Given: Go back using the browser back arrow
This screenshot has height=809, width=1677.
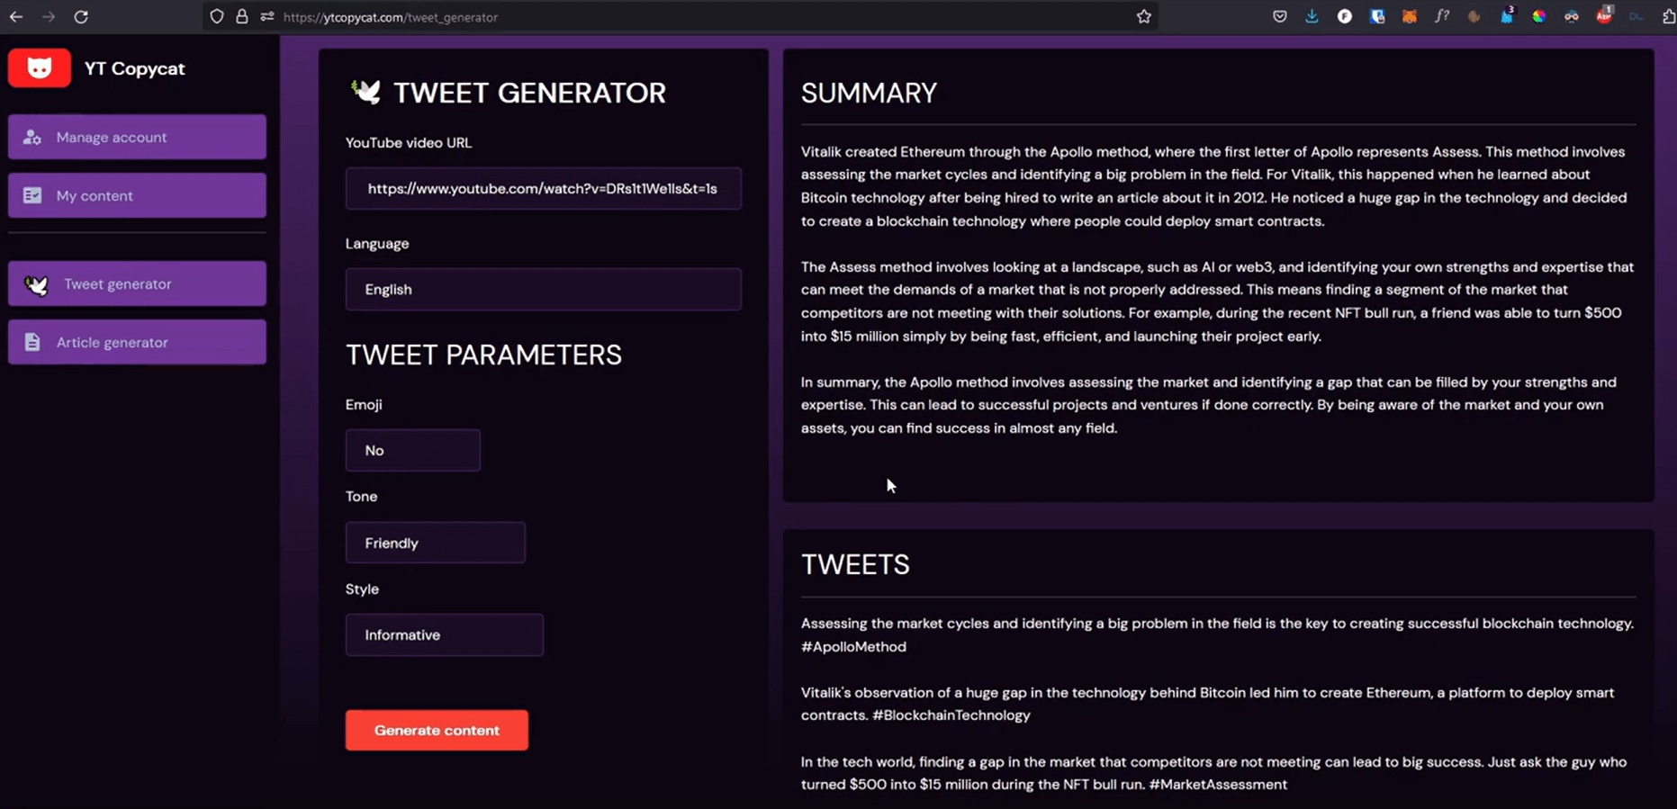Looking at the screenshot, I should tap(16, 17).
